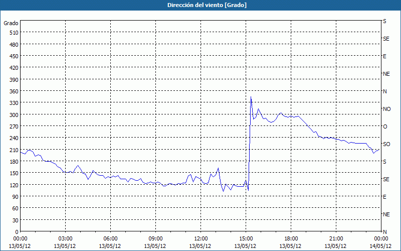Click the 'SO' compass label on the right axis
Image resolution: width=401 pixels, height=251 pixels.
pyautogui.click(x=386, y=144)
